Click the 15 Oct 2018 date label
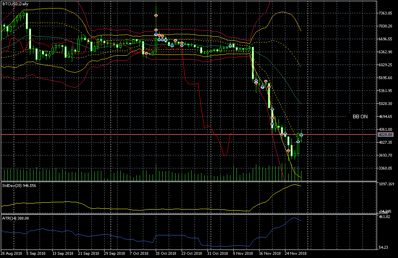 point(167,253)
